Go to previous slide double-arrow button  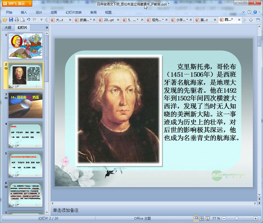[x=259, y=199]
